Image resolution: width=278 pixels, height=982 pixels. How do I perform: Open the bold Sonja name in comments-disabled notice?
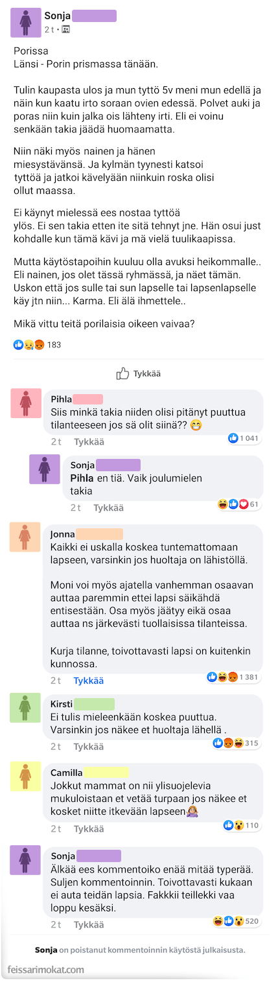45,950
